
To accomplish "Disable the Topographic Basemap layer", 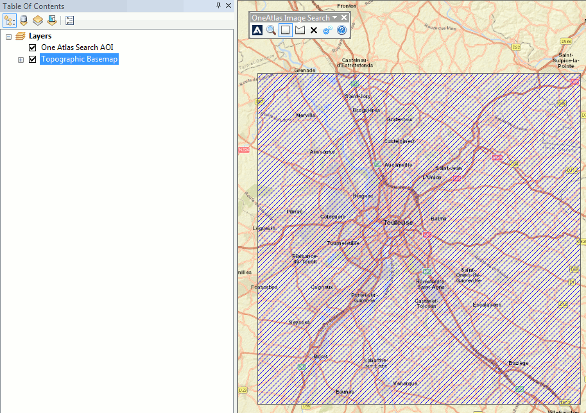I will pos(32,58).
